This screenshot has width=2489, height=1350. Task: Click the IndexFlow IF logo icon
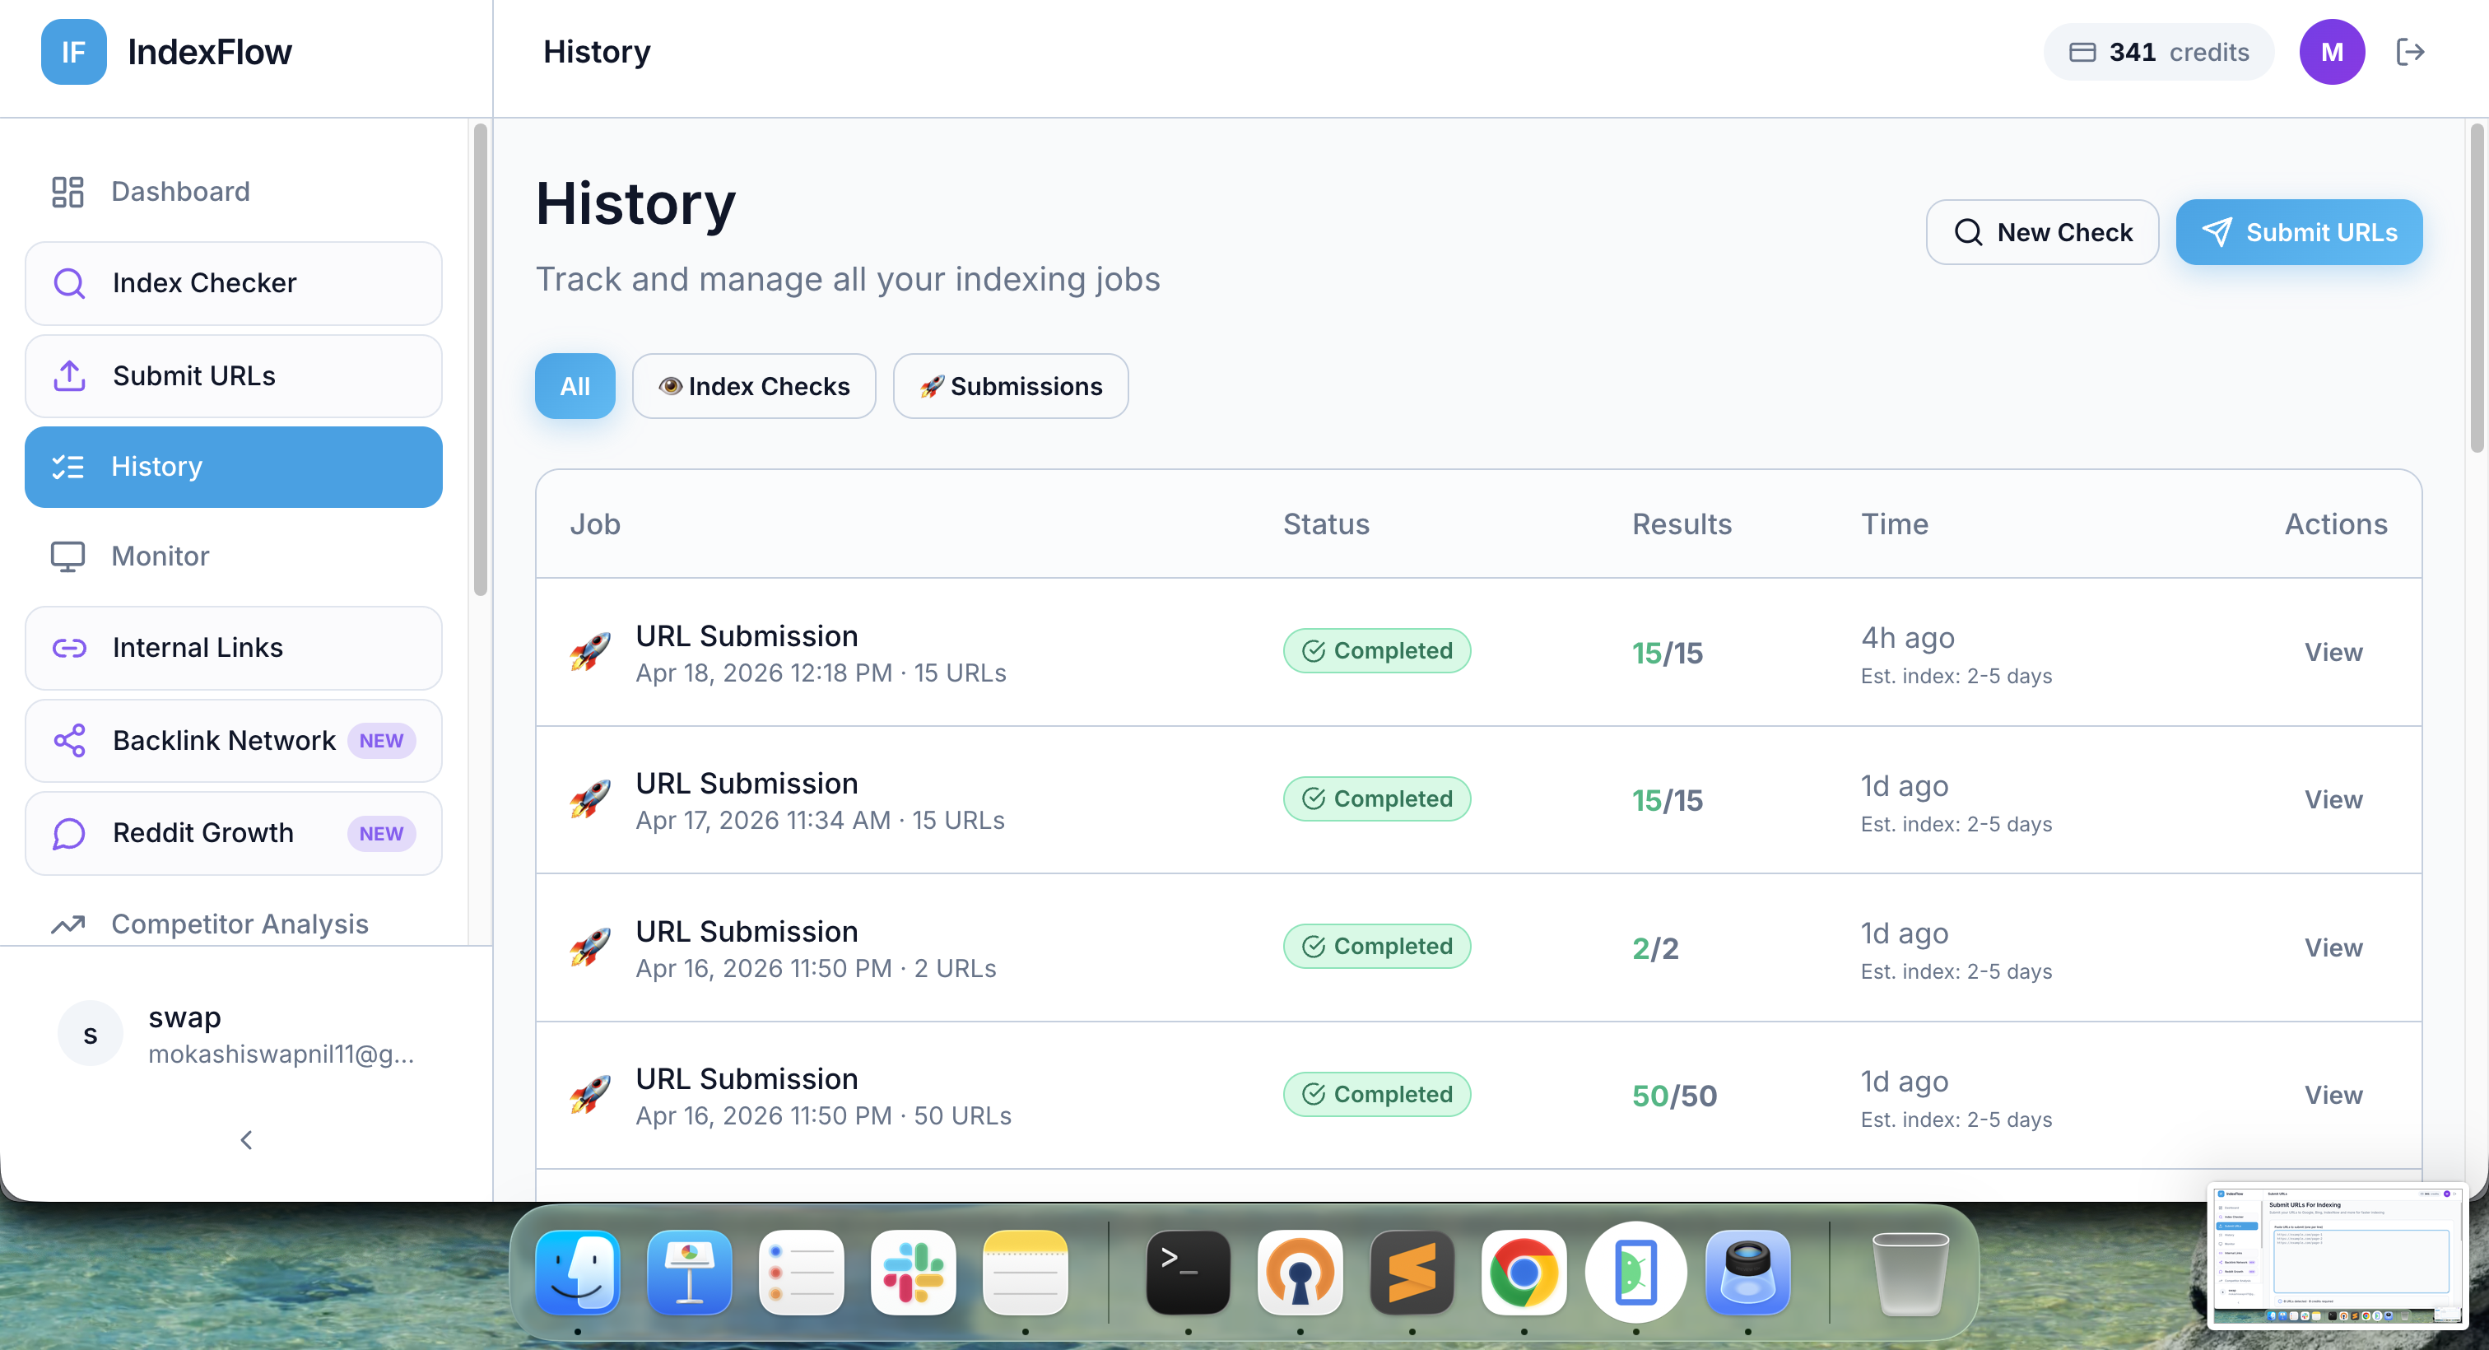[x=73, y=52]
